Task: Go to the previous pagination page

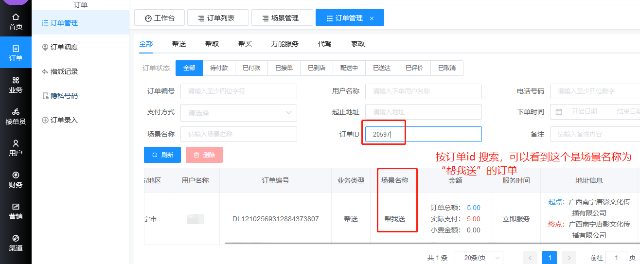Action: pyautogui.click(x=530, y=258)
